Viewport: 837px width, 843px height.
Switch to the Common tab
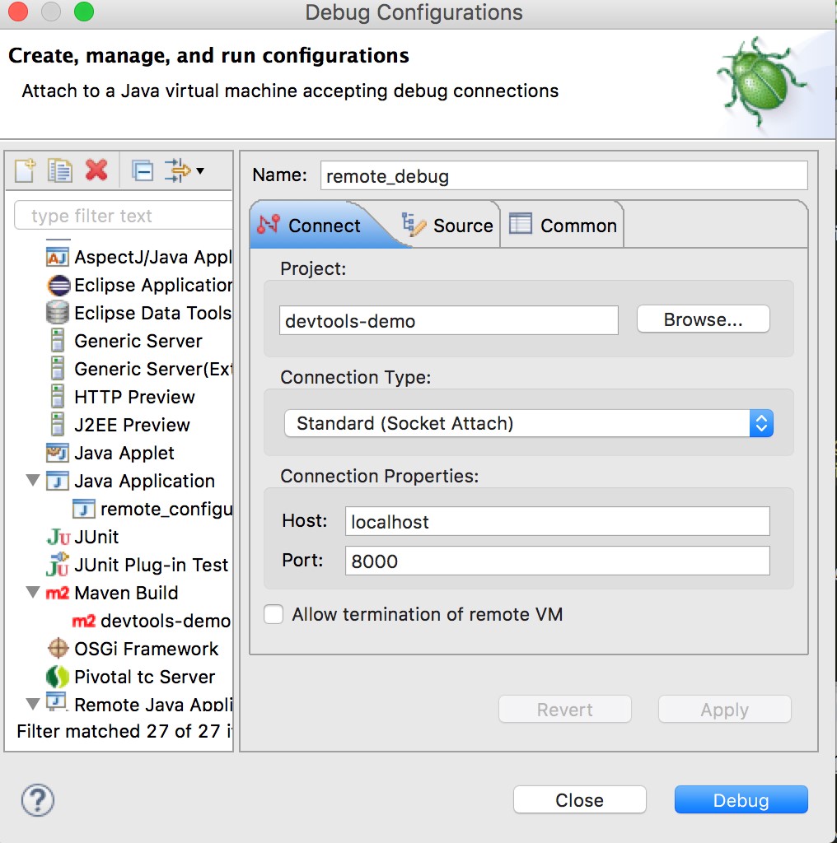tap(563, 226)
